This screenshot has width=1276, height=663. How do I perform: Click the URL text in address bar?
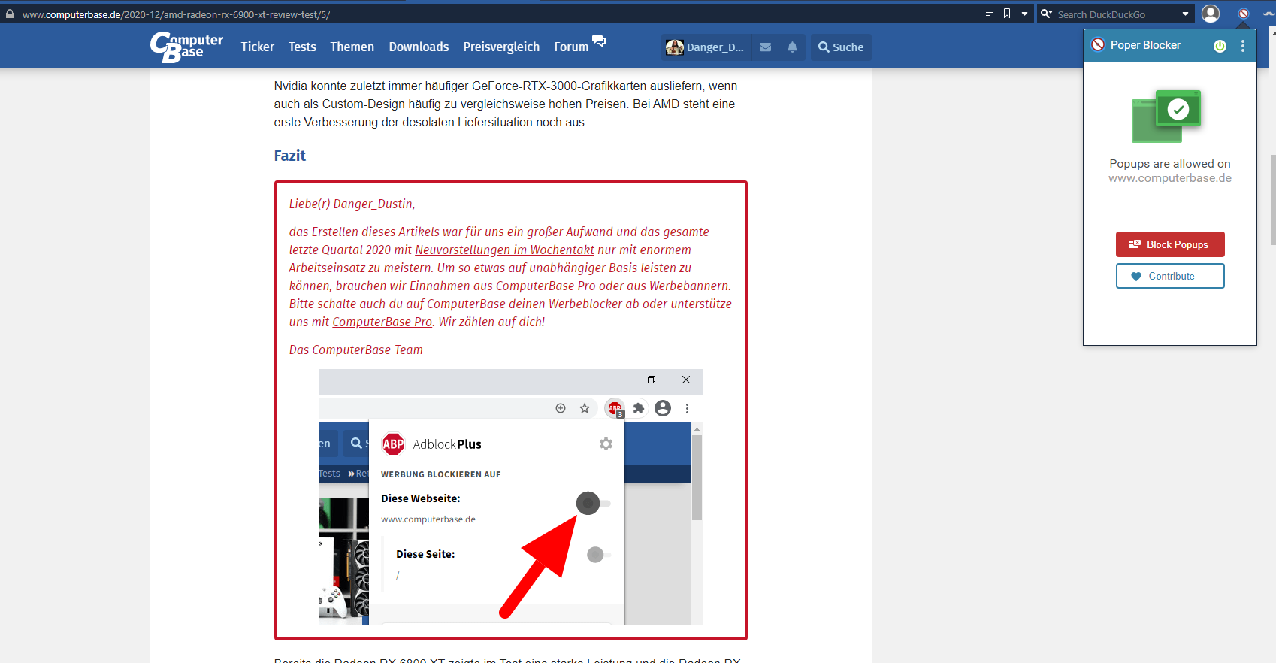click(176, 14)
